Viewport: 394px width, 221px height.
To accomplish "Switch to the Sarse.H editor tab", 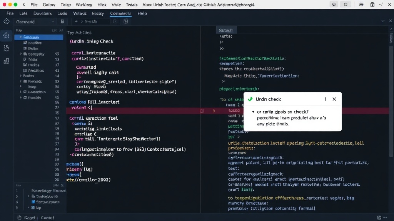I will point(226,30).
